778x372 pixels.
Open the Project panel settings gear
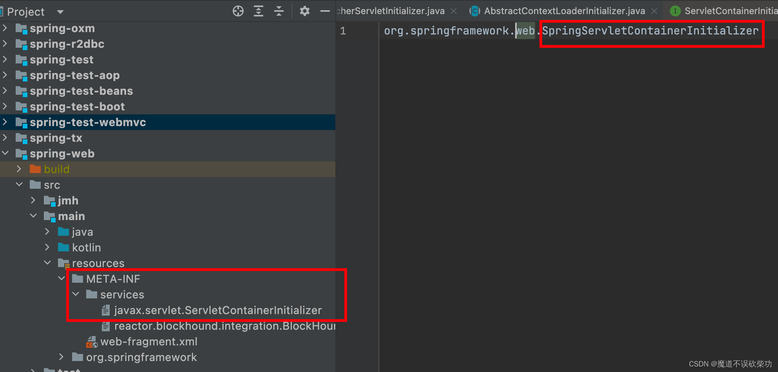305,11
